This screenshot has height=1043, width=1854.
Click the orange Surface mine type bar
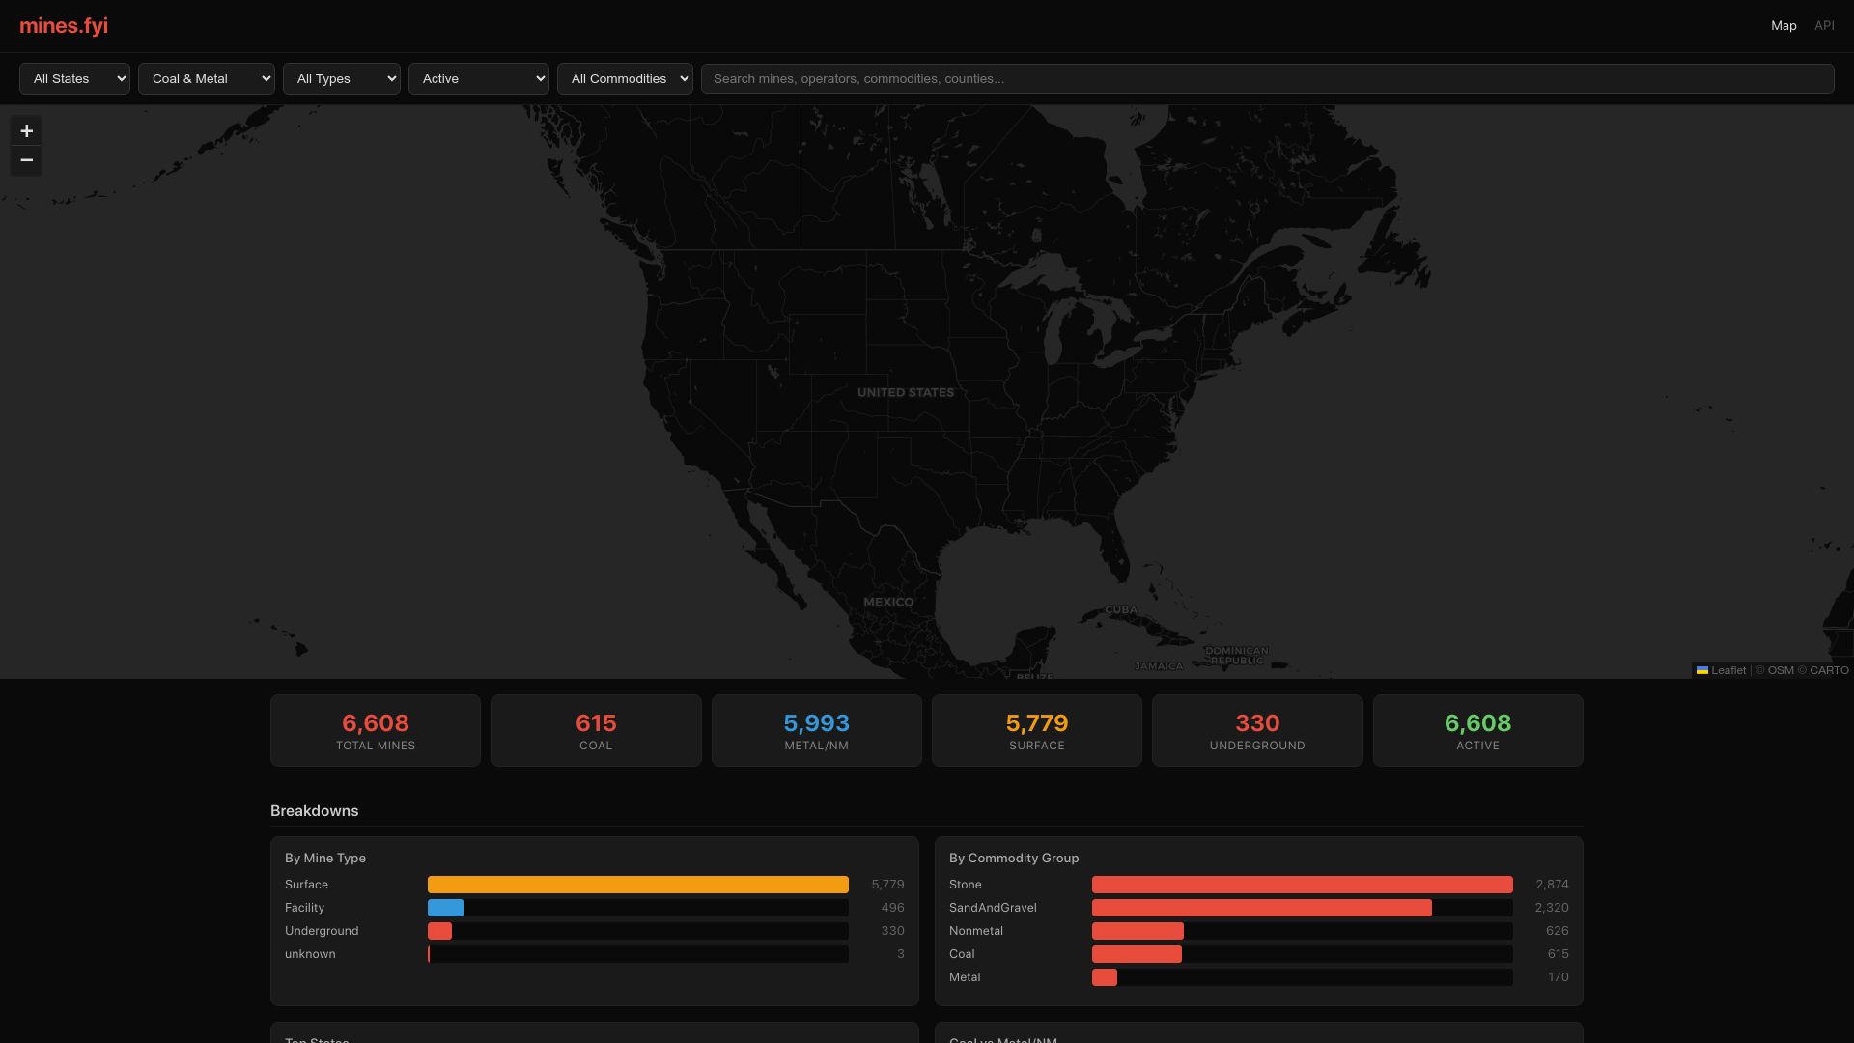(x=638, y=885)
